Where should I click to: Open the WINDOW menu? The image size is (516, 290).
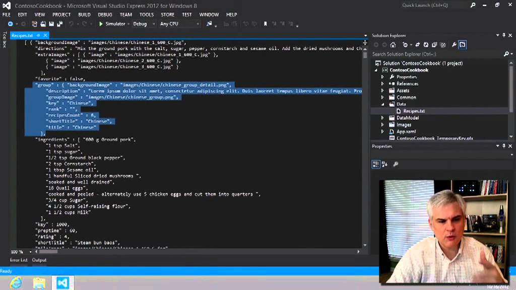(x=209, y=15)
